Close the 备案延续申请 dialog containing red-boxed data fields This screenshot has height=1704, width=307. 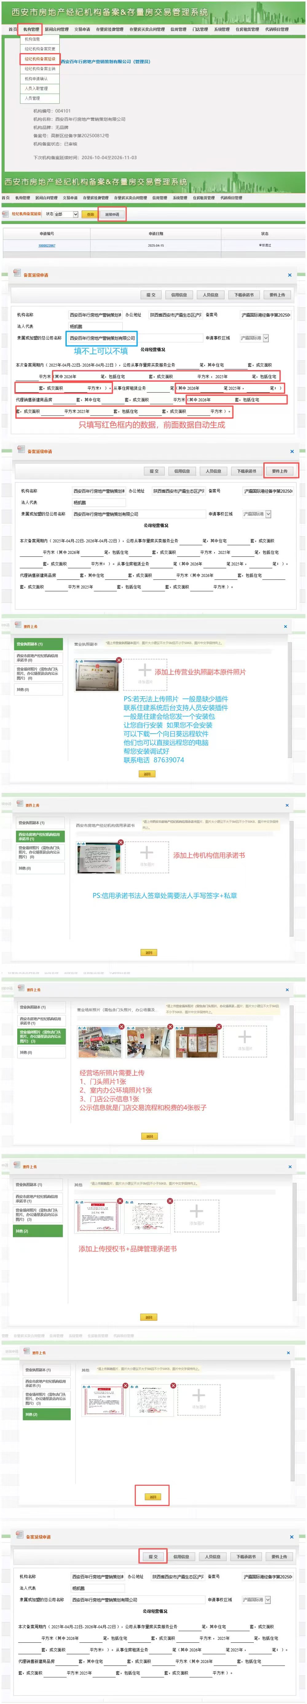[x=289, y=275]
